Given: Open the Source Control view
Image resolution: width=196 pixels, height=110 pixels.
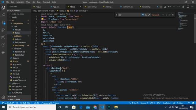Looking at the screenshot, I should 3,23.
